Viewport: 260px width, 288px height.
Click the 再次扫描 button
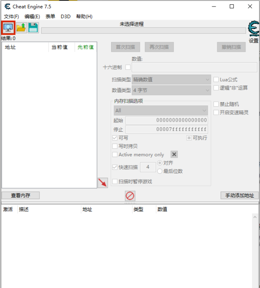159,47
